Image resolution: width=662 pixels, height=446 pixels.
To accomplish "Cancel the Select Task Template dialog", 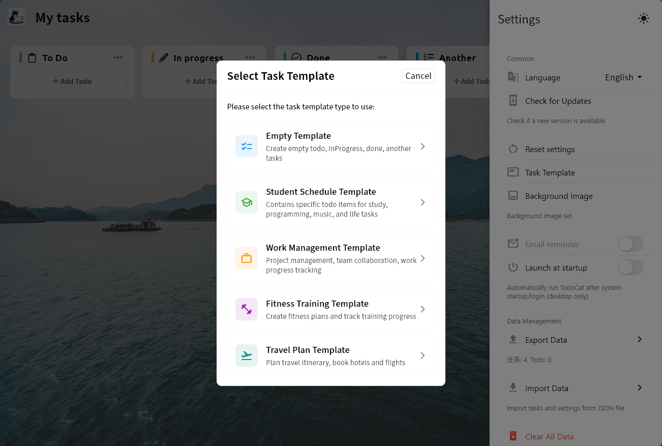I will [418, 76].
